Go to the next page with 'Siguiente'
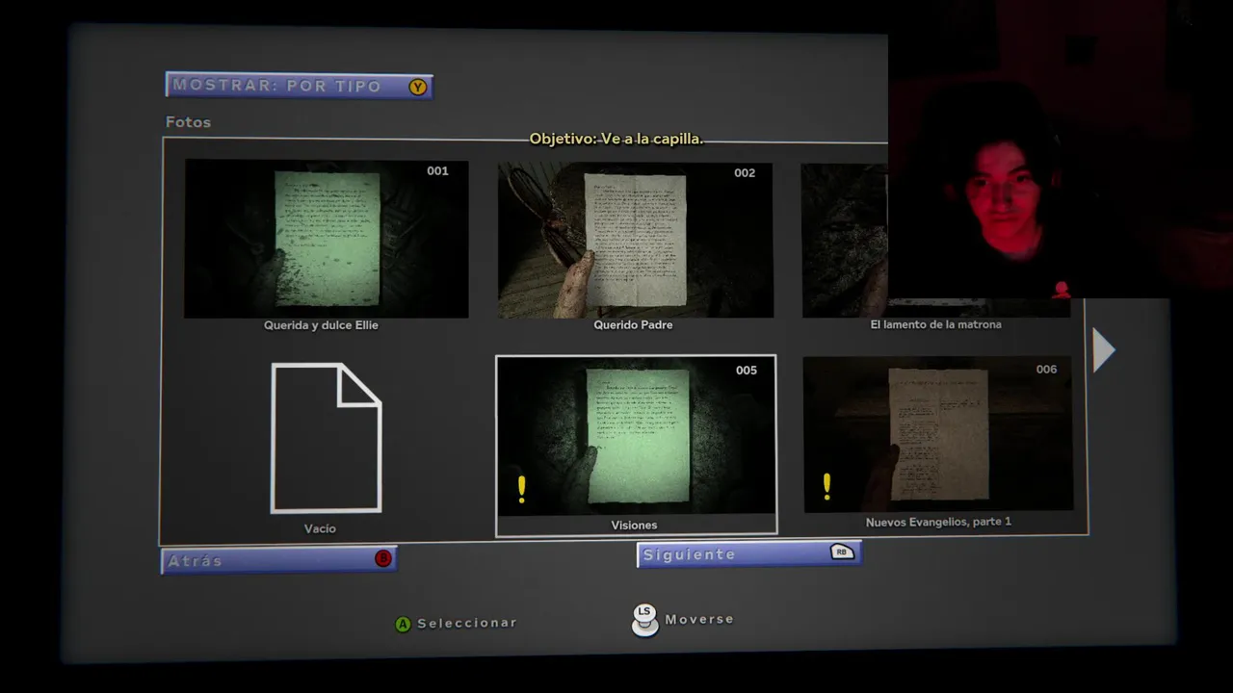Viewport: 1233px width, 693px height. coord(748,553)
